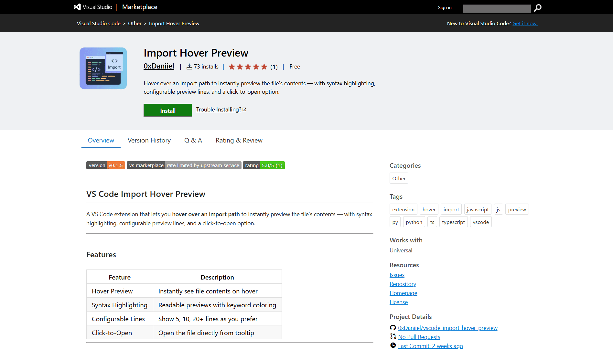
Task: Click the search input field
Action: (x=497, y=8)
